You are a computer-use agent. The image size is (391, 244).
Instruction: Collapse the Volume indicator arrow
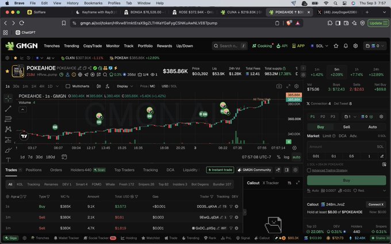click(22, 109)
